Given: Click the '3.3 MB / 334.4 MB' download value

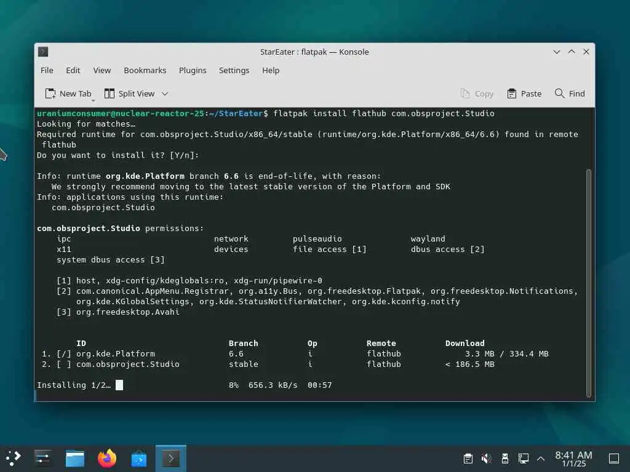Looking at the screenshot, I should click(x=507, y=353).
